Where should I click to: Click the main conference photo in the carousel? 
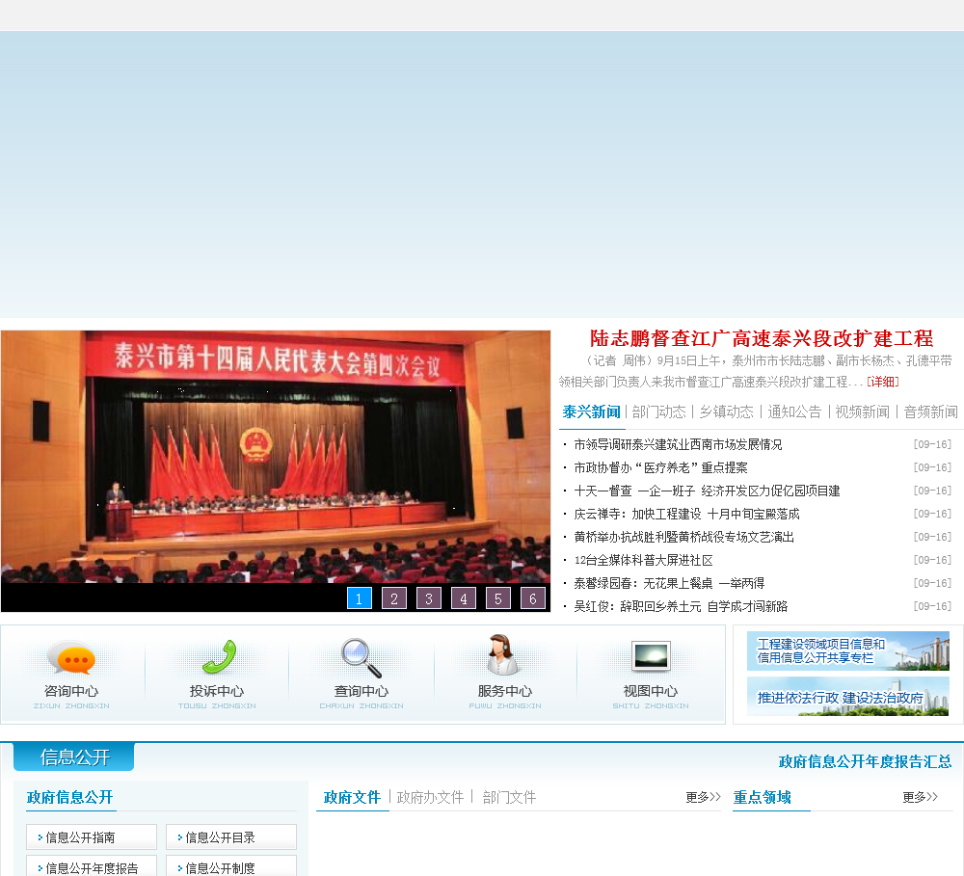276,457
